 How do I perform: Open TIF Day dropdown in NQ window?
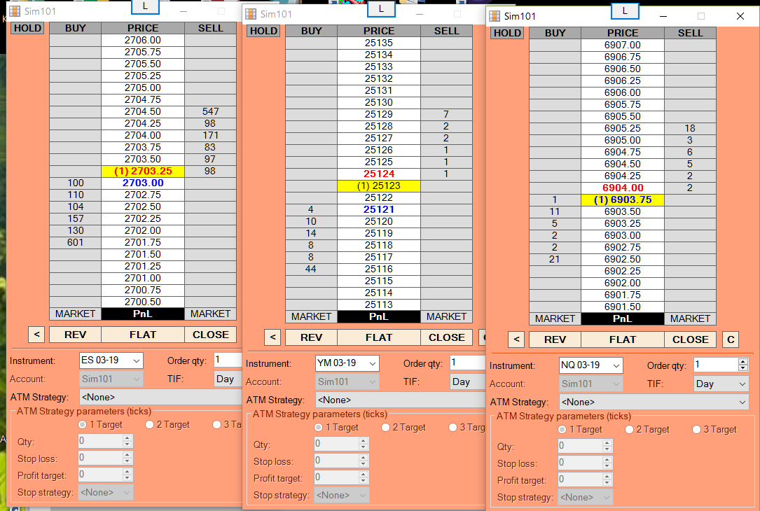click(721, 384)
